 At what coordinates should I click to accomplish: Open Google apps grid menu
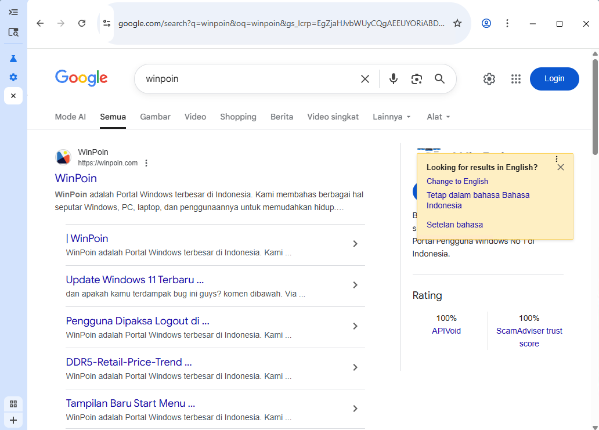tap(516, 79)
